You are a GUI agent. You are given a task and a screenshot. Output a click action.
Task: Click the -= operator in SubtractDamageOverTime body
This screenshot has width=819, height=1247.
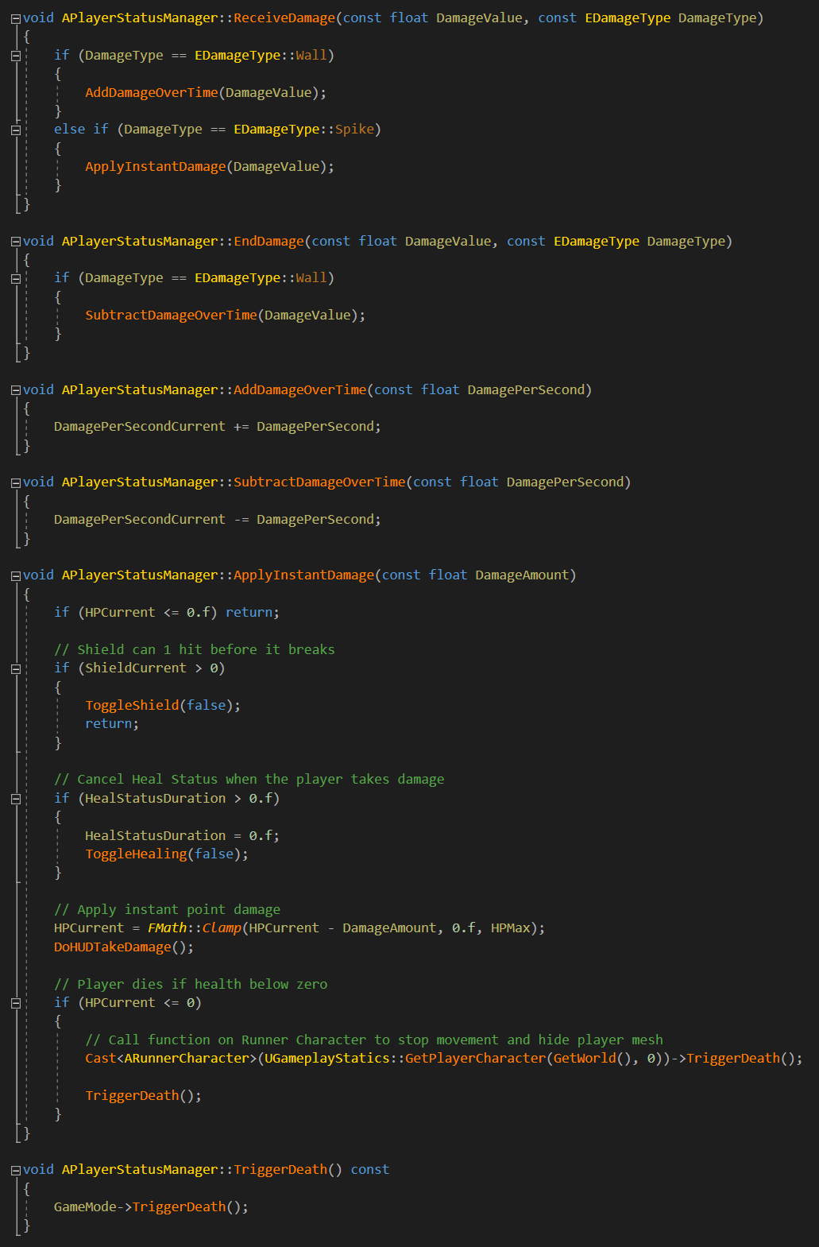pos(241,520)
